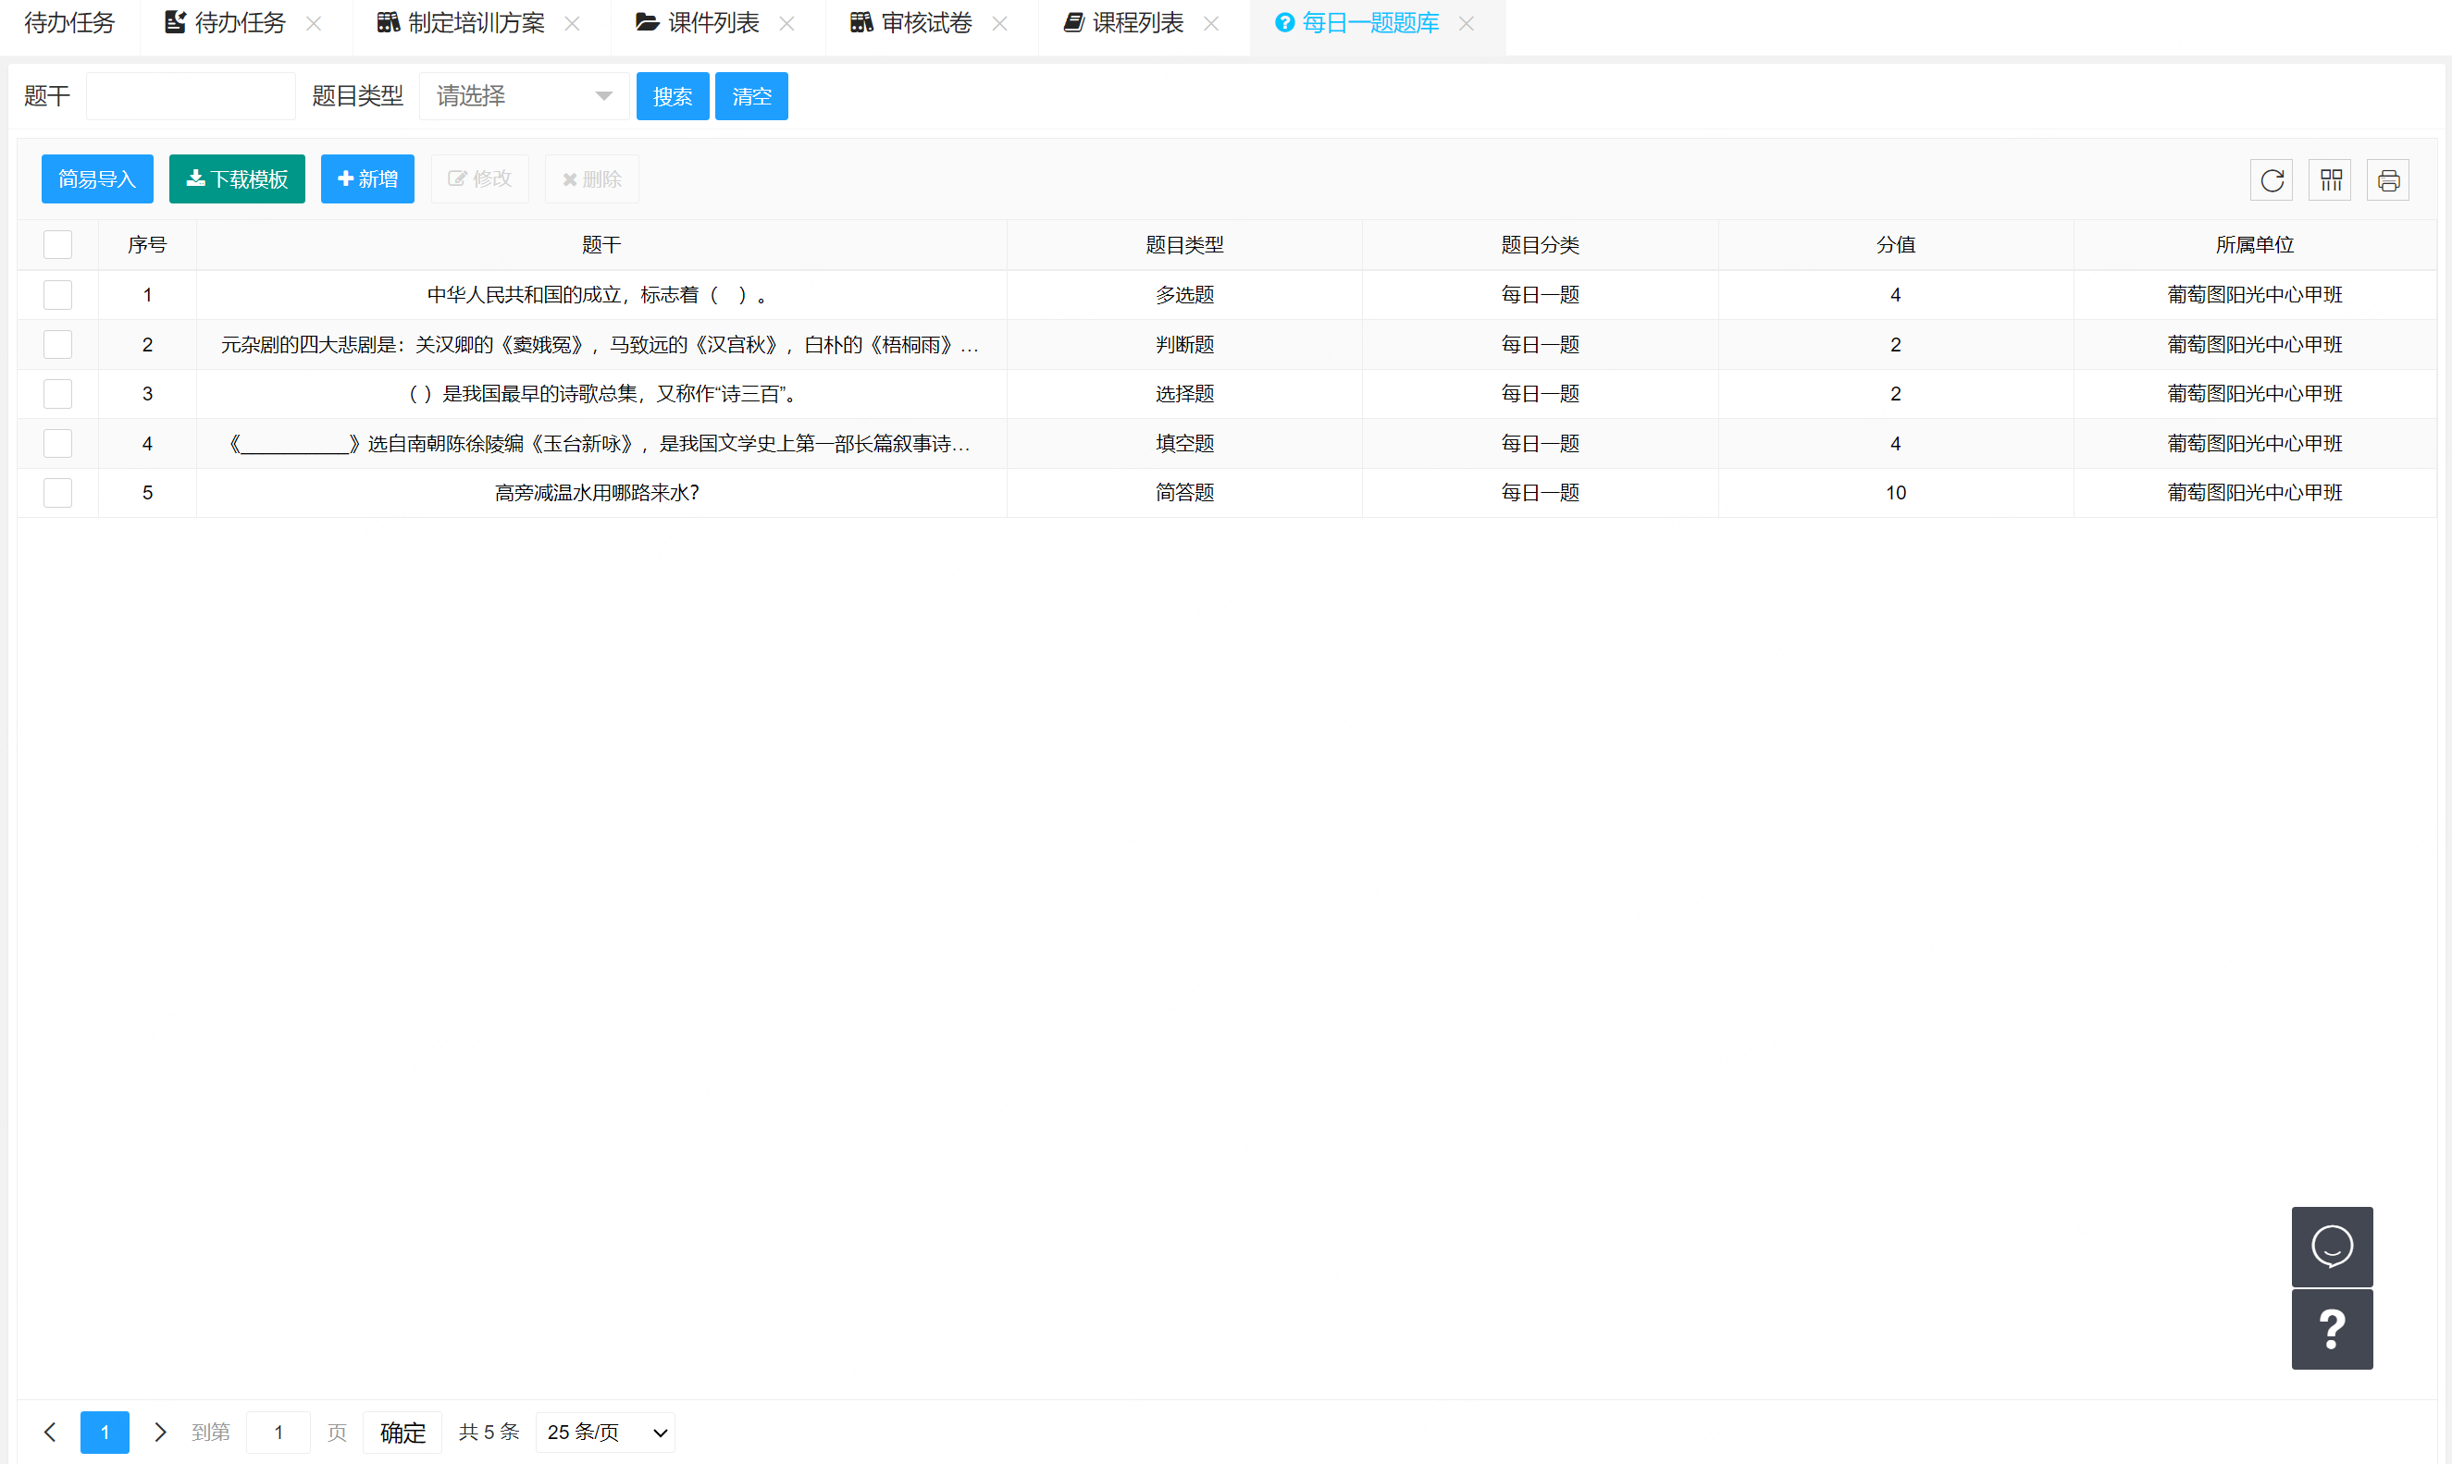Close the 课程列表 tab
The width and height of the screenshot is (2452, 1464).
[1210, 23]
